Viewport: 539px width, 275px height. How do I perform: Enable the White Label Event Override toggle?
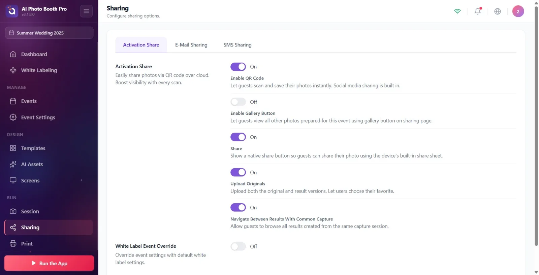pos(238,246)
